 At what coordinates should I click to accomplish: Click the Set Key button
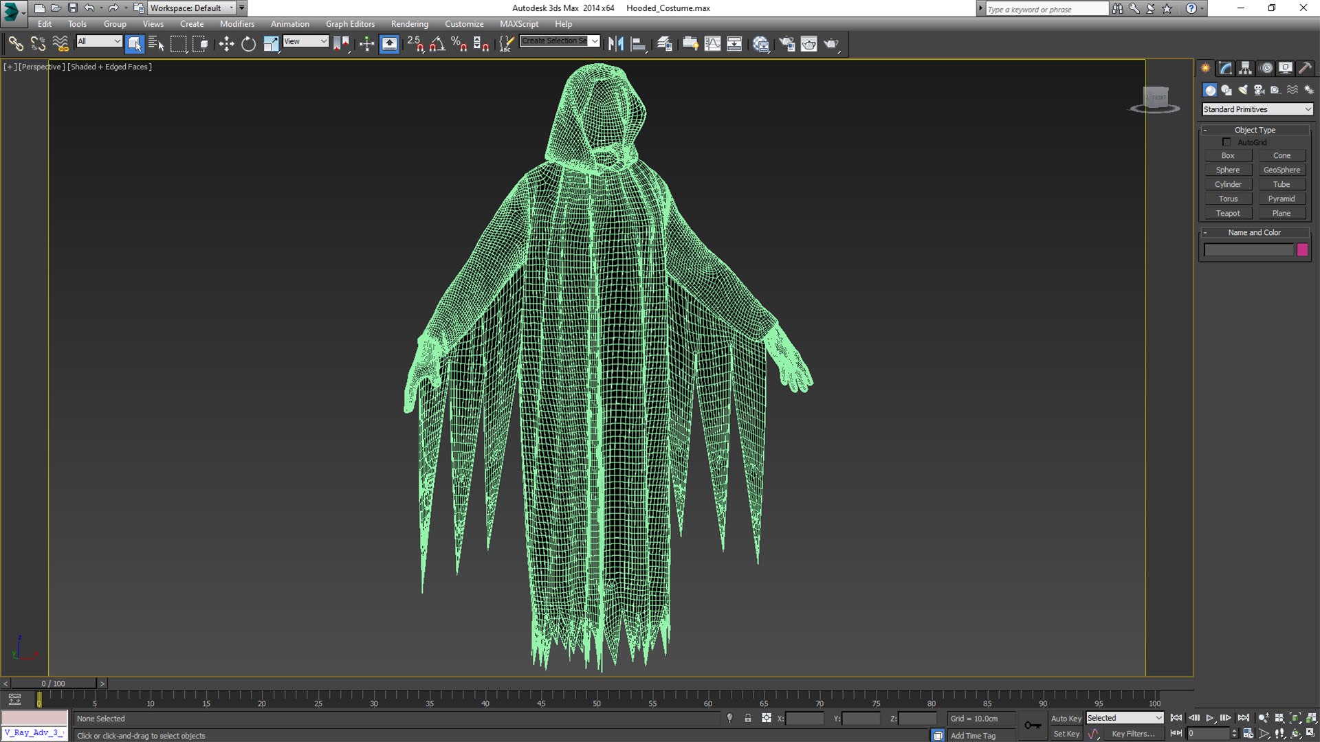pos(1066,734)
